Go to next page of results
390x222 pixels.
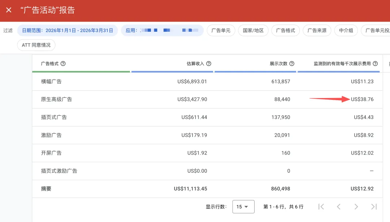[356, 207]
